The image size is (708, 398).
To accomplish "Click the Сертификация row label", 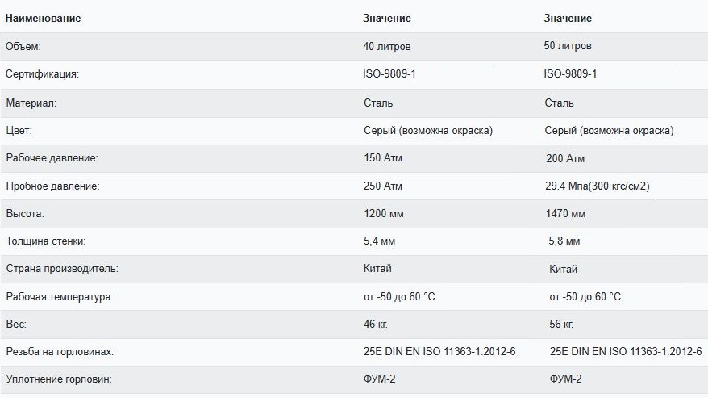I will tap(42, 73).
